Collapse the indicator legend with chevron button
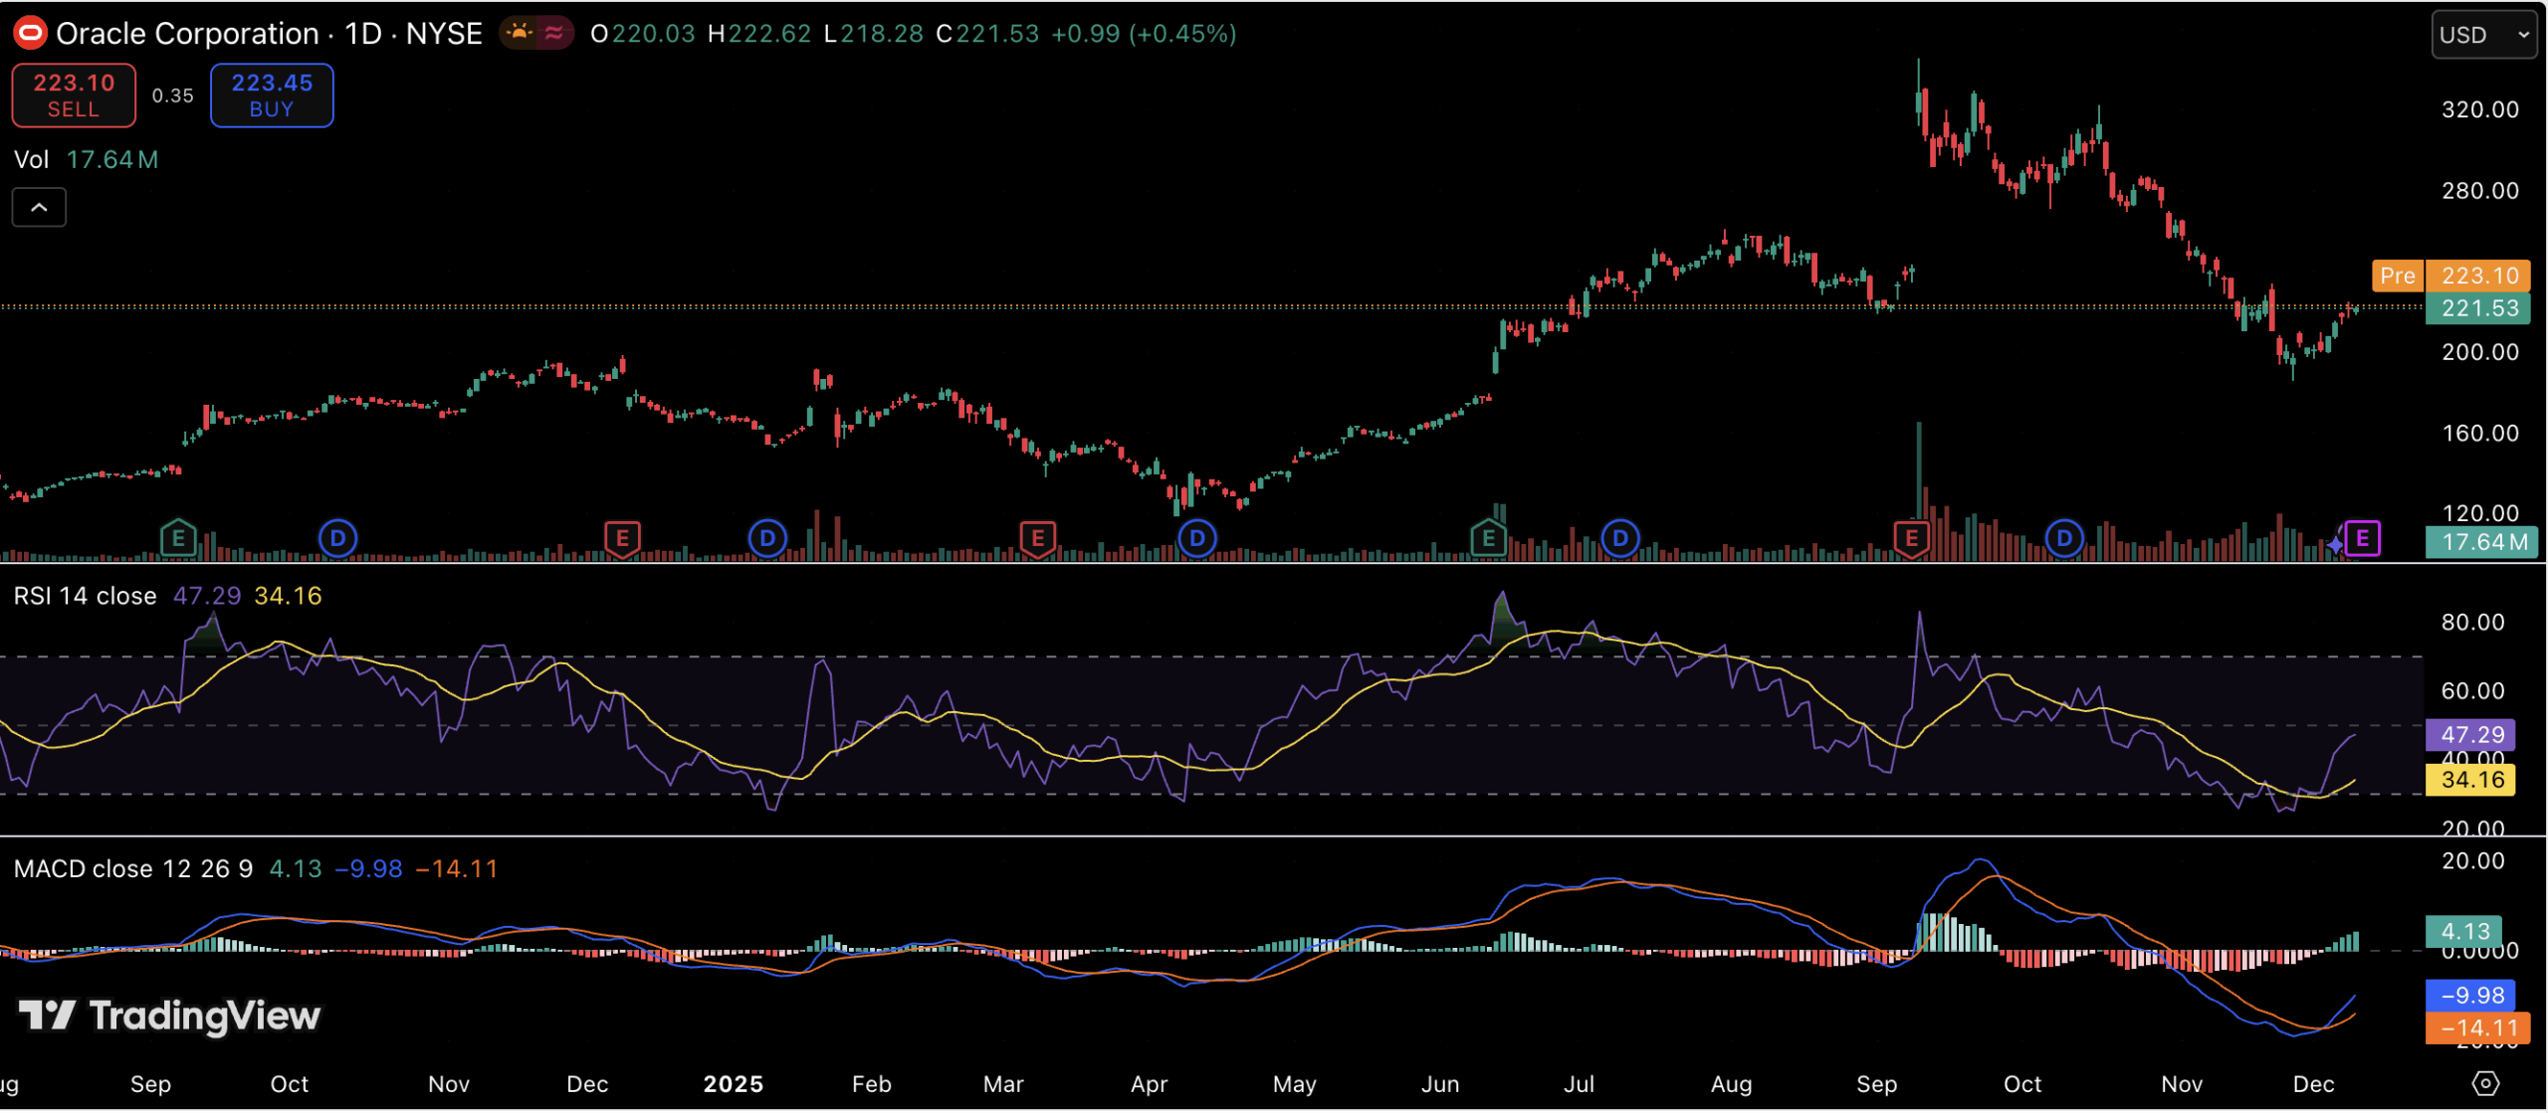The image size is (2548, 1113). [39, 207]
